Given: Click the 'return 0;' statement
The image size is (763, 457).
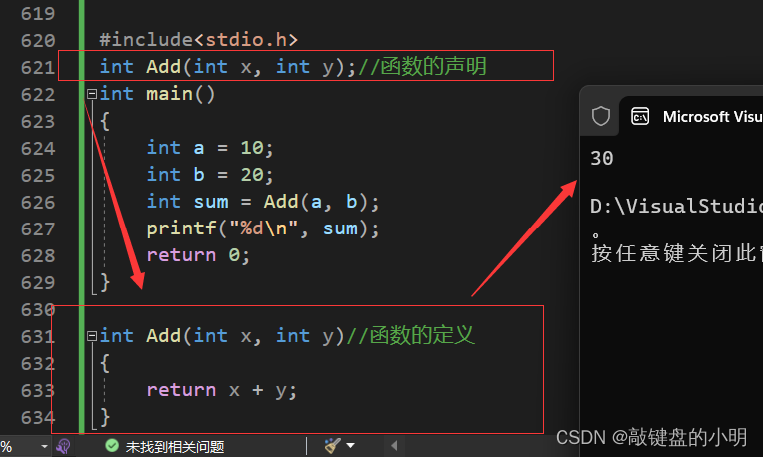Looking at the screenshot, I should pos(198,255).
